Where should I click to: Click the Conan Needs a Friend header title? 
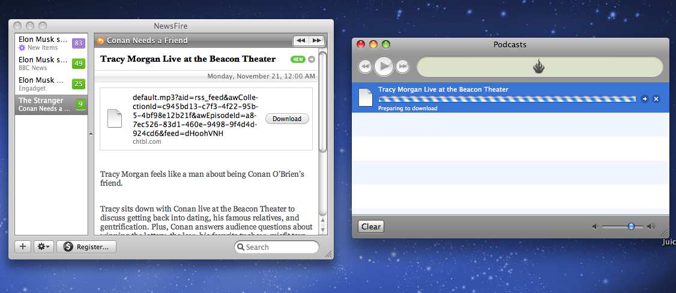click(147, 40)
